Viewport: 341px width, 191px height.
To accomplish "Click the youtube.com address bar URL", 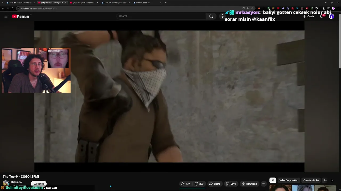I will (39, 8).
